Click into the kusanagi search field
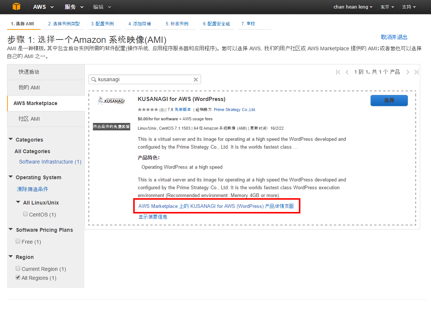This screenshot has width=431, height=323. coord(144,80)
